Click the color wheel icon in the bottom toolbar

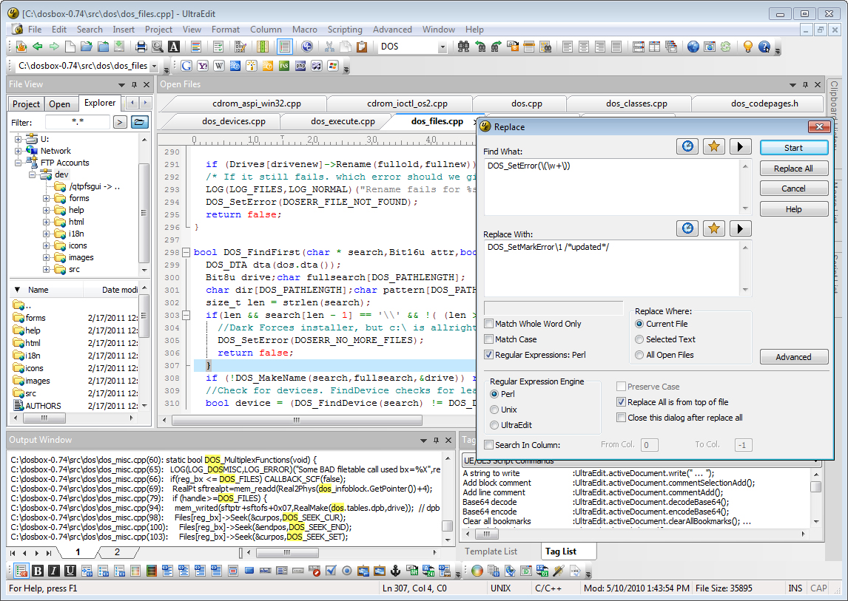click(477, 571)
